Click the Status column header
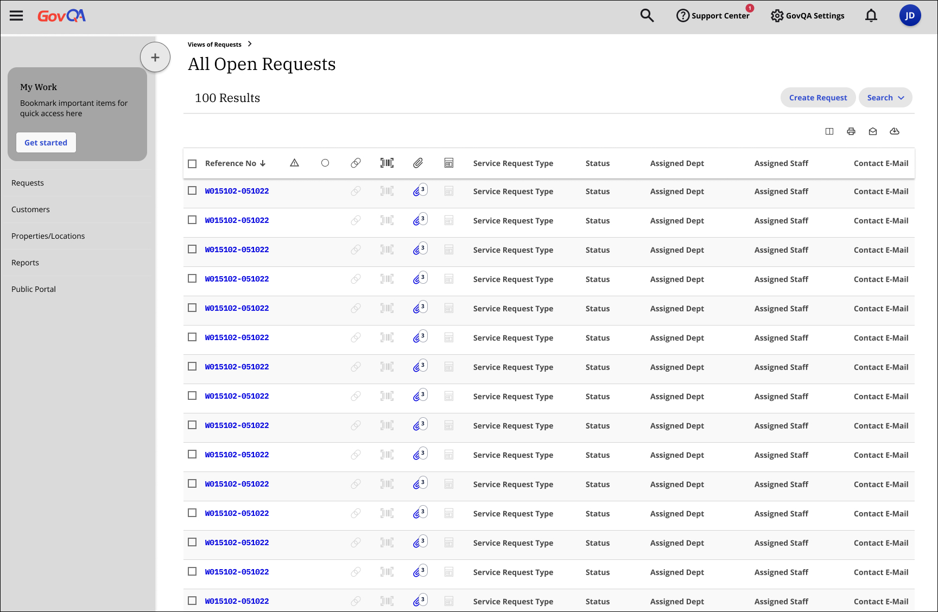The height and width of the screenshot is (612, 938). [598, 163]
